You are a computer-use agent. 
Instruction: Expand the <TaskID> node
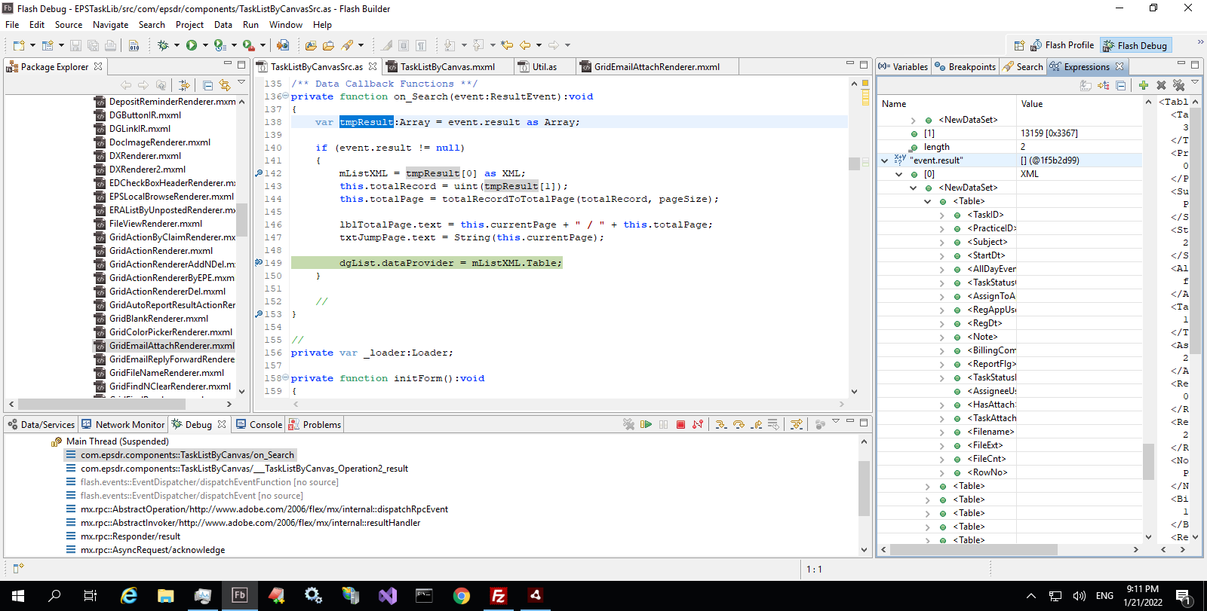point(941,215)
